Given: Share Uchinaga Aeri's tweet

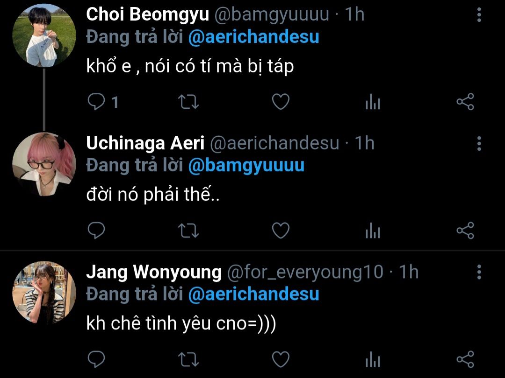Looking at the screenshot, I should [x=465, y=230].
